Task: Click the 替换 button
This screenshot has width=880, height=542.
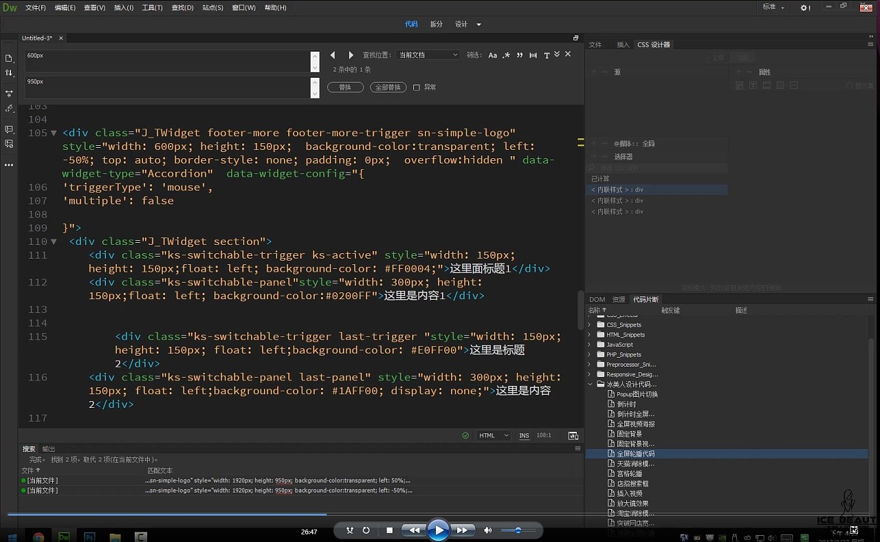Action: [345, 87]
